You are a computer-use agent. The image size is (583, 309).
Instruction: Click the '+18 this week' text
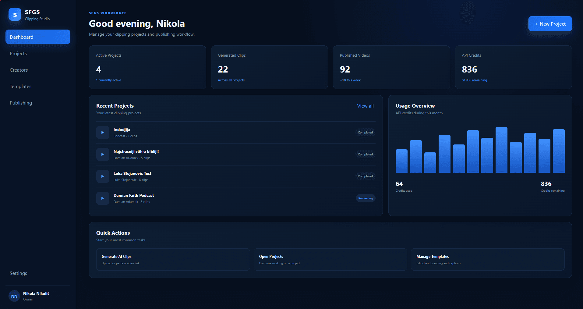[350, 80]
